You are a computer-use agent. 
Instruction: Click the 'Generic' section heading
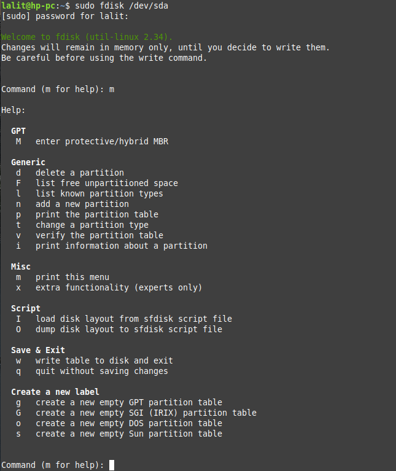pyautogui.click(x=28, y=162)
